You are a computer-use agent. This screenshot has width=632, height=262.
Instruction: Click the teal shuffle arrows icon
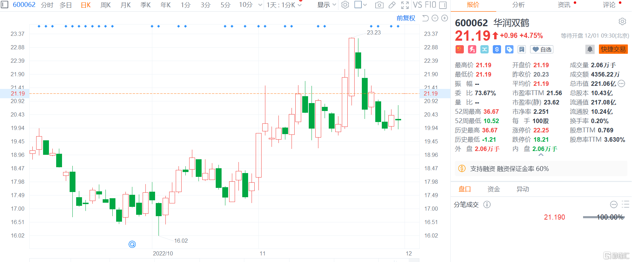click(x=485, y=49)
